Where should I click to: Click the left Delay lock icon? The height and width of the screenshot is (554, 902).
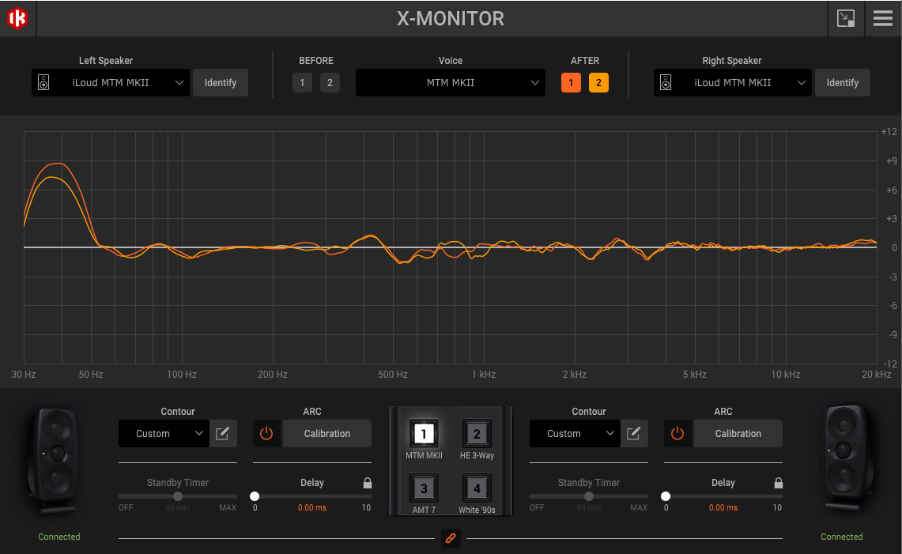tap(367, 483)
